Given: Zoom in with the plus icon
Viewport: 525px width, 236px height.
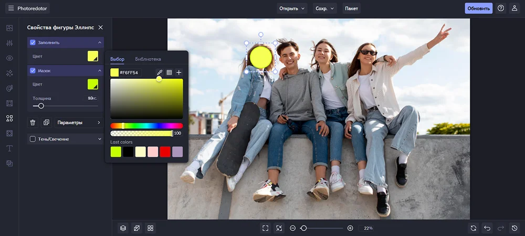Looking at the screenshot, I should [x=350, y=228].
